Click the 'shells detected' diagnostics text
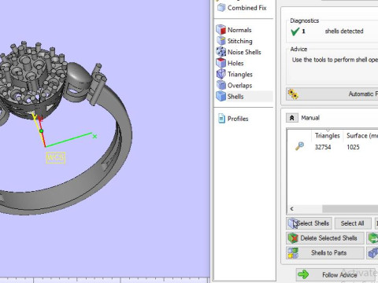Screen dimensions: 378x283 pos(344,31)
